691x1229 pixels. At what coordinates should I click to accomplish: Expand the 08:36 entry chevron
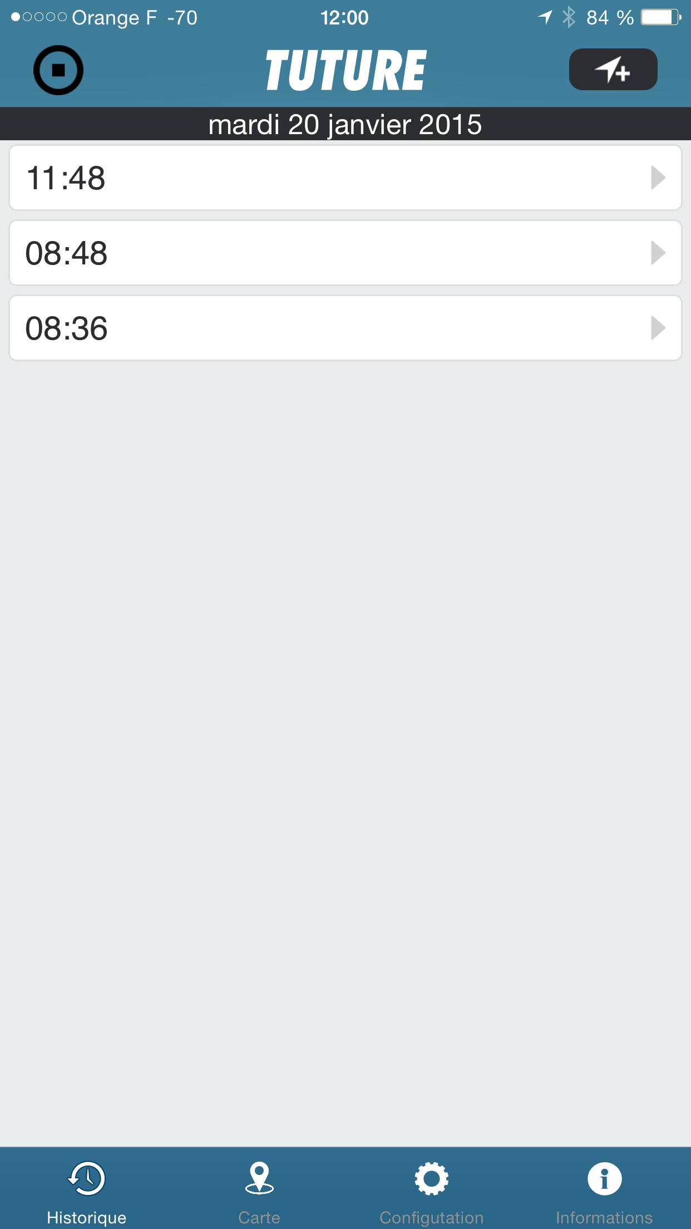[x=658, y=328]
